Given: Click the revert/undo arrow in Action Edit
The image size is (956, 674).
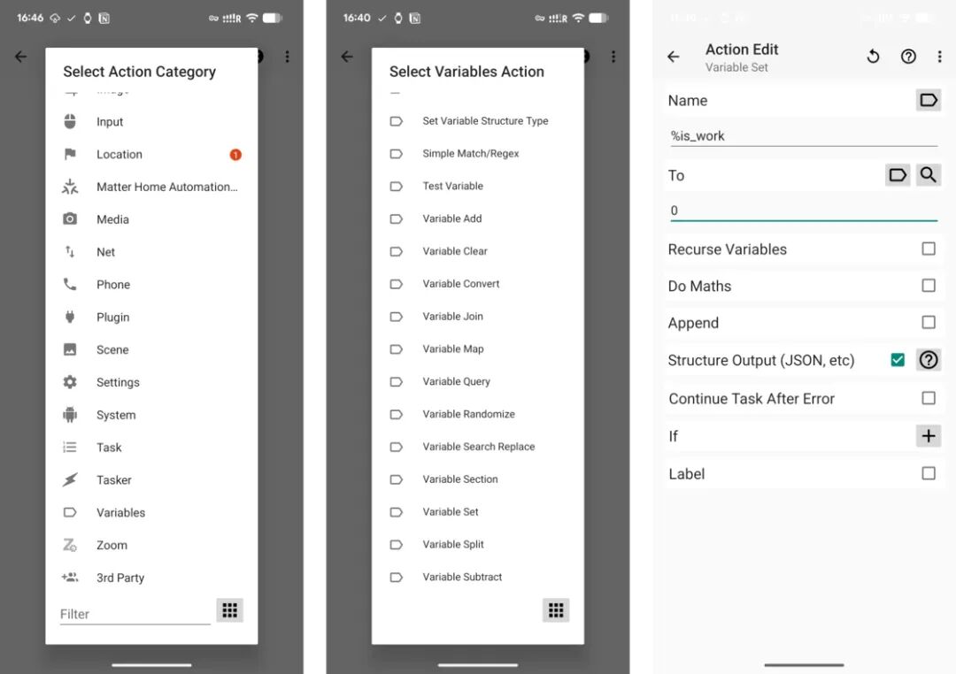Looking at the screenshot, I should pyautogui.click(x=873, y=57).
